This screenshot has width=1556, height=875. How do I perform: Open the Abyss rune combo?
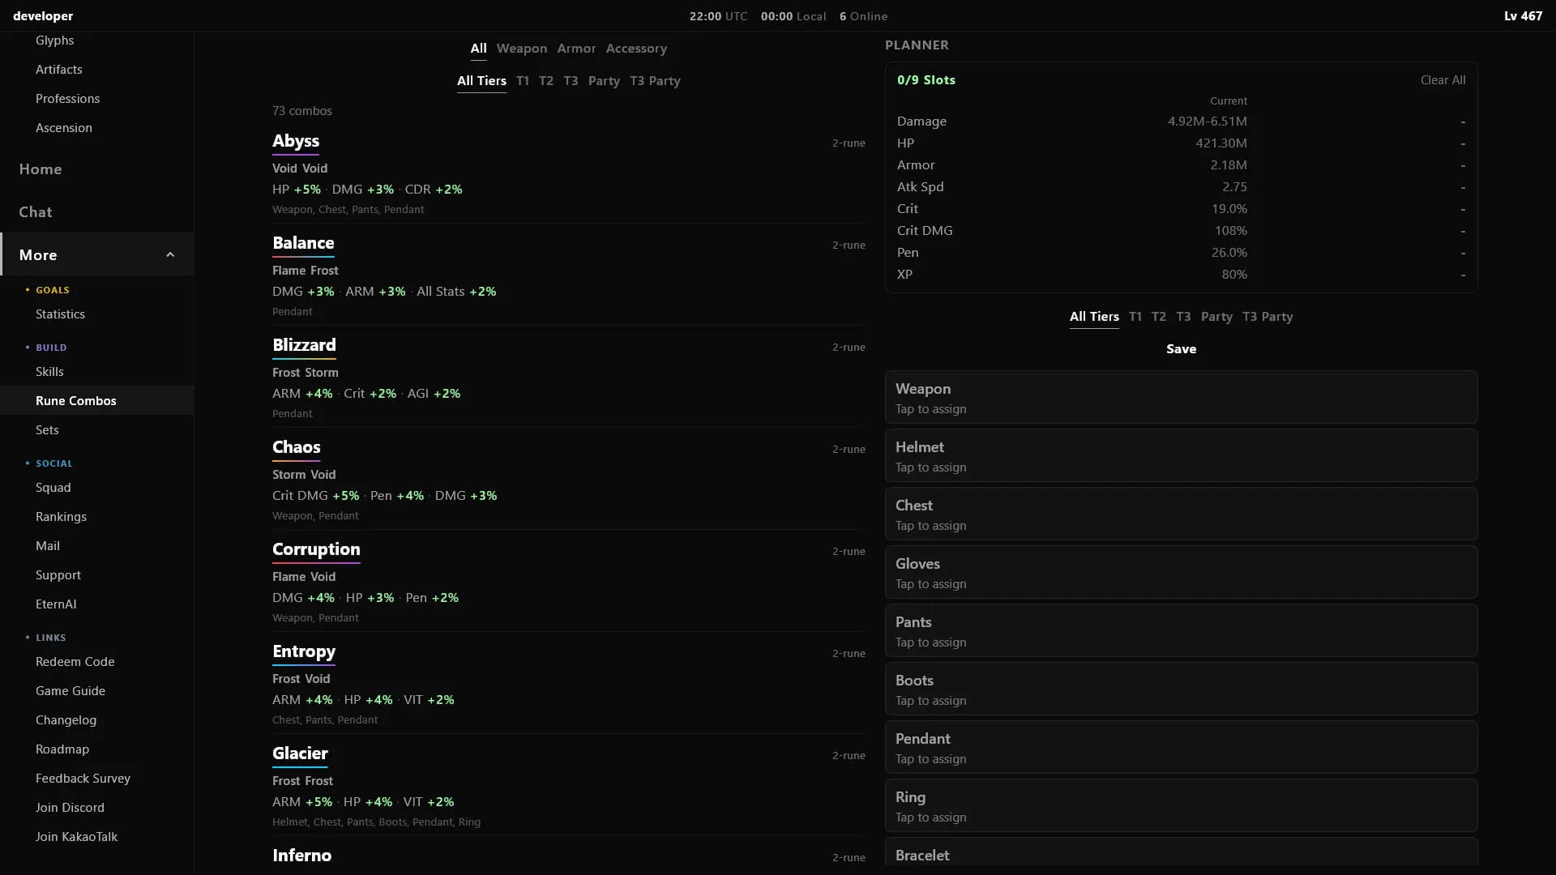point(295,141)
